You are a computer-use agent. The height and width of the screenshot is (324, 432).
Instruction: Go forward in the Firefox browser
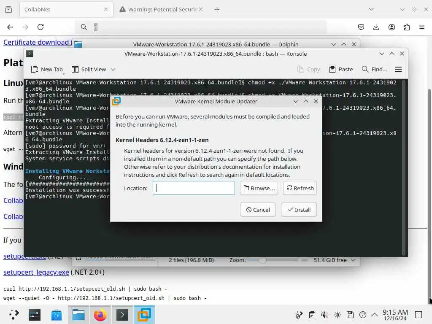click(25, 27)
